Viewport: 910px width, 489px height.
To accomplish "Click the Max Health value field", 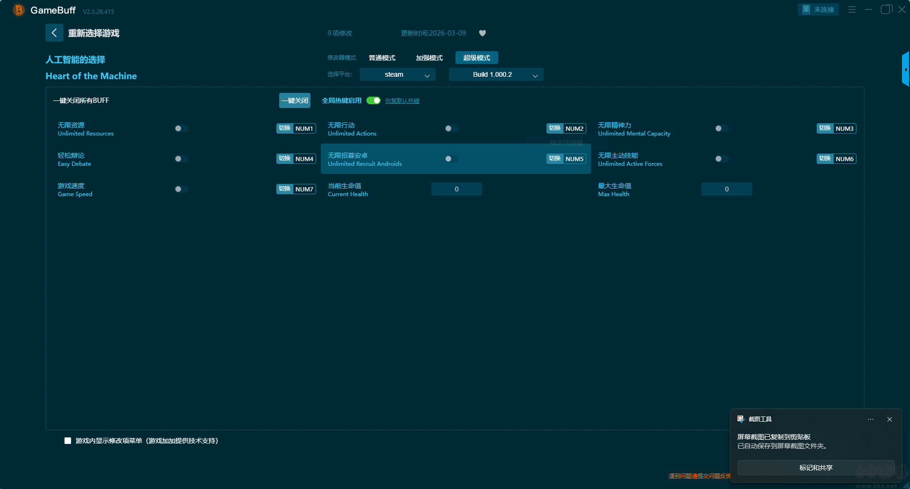I will (727, 189).
